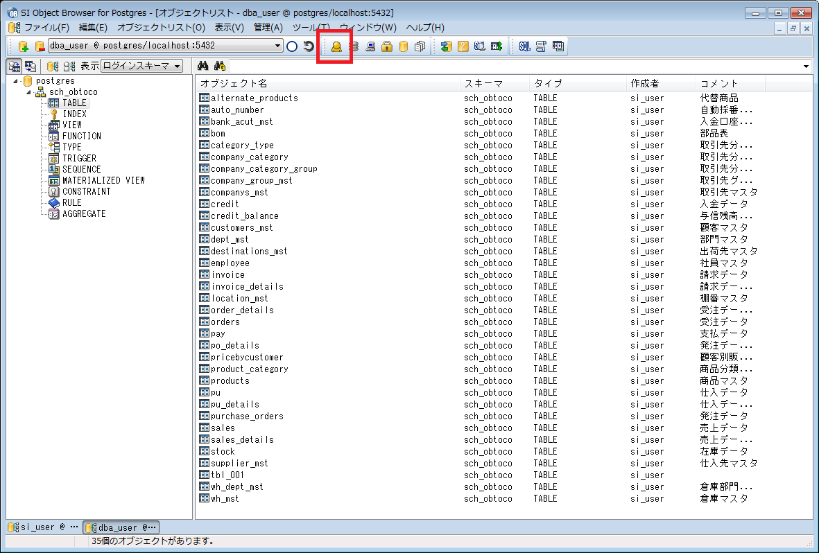
Task: Click the SQL execution toolbar icon
Action: (524, 46)
